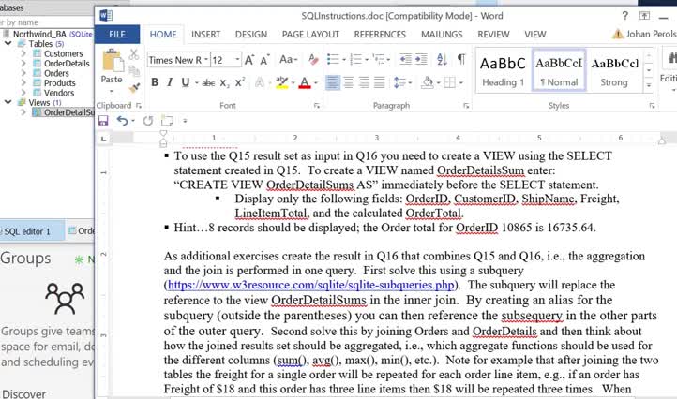Toggle bold formatting in the ribbon
This screenshot has width=677, height=399.
click(x=155, y=82)
